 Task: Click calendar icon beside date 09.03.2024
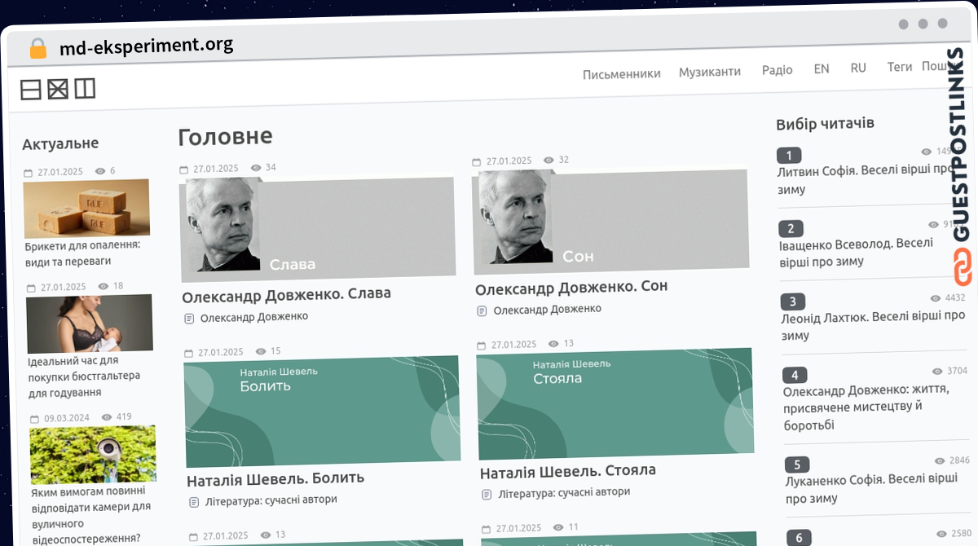pyautogui.click(x=36, y=419)
